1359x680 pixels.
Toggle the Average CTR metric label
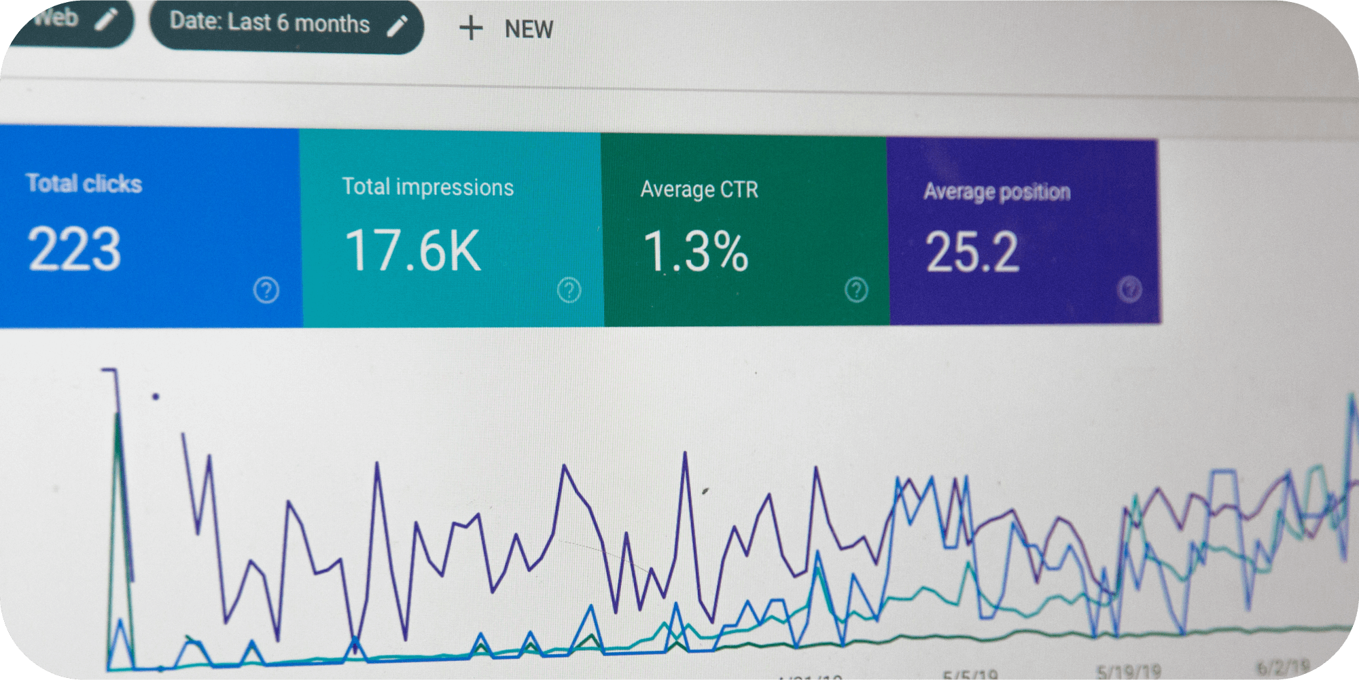pos(699,190)
